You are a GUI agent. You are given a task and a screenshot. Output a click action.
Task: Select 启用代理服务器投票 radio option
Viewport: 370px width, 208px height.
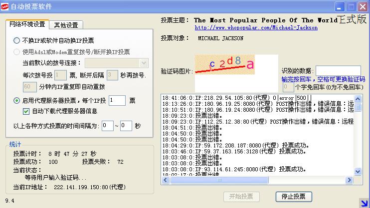tap(16, 101)
